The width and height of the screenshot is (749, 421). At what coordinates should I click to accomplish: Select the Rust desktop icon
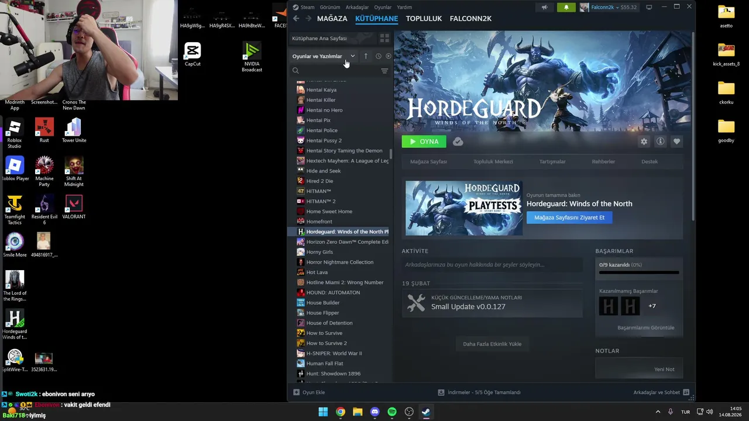[x=44, y=130]
